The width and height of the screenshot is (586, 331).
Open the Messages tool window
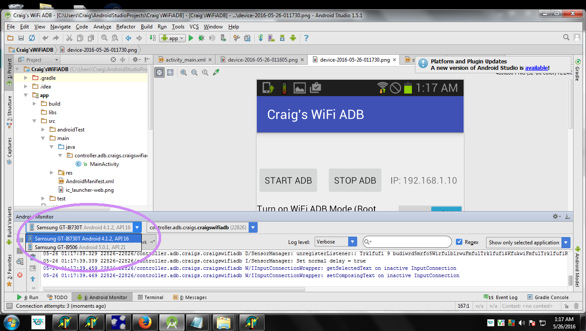point(190,297)
